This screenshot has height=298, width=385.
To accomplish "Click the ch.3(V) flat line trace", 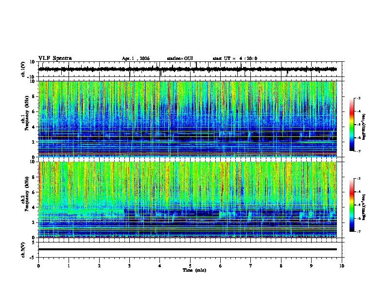I will tap(188, 249).
